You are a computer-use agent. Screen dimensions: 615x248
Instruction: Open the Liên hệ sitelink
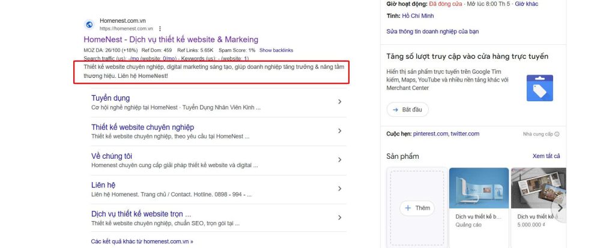tap(103, 185)
